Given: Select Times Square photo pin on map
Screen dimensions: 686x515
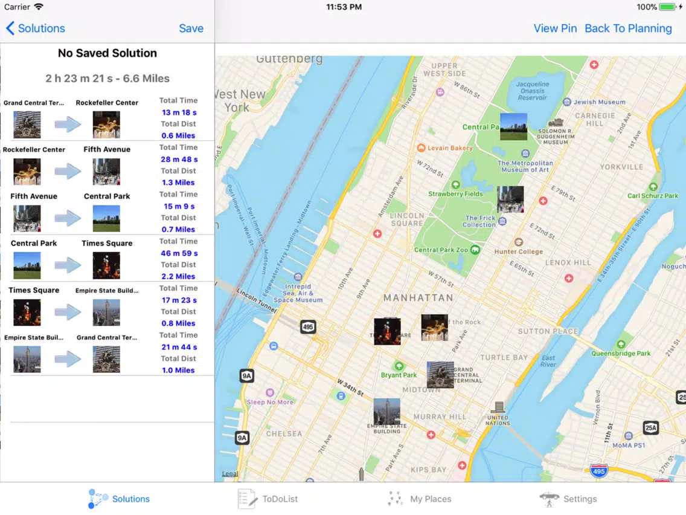Looking at the screenshot, I should (387, 331).
